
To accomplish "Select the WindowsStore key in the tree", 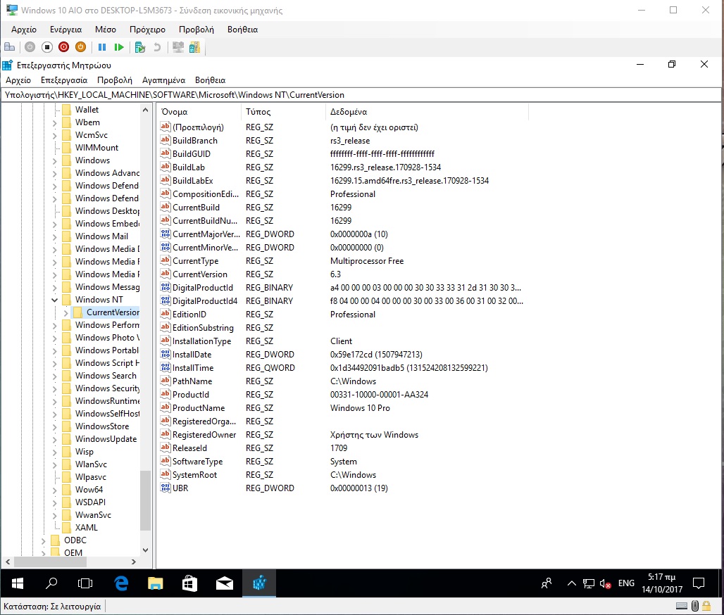I will coord(102,426).
